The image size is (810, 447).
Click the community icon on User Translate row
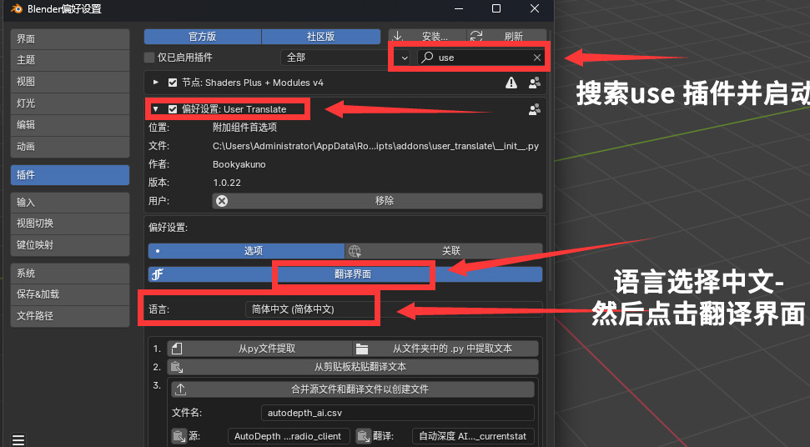pos(535,109)
